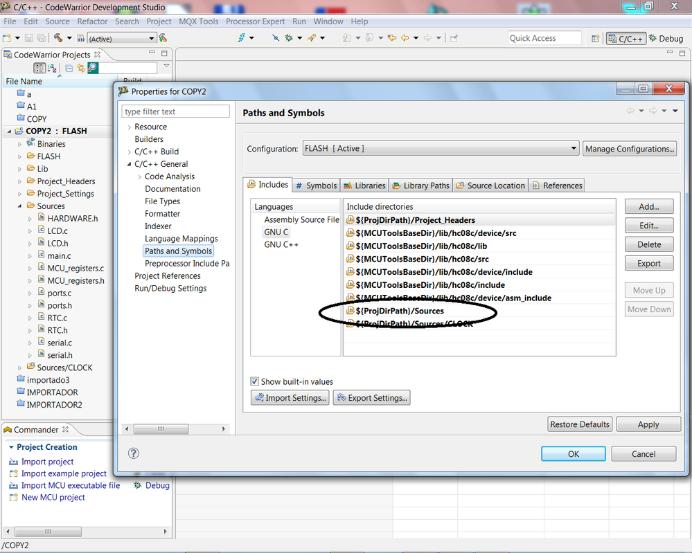Collapse the COPY2 project node
Image resolution: width=692 pixels, height=553 pixels.
9,132
